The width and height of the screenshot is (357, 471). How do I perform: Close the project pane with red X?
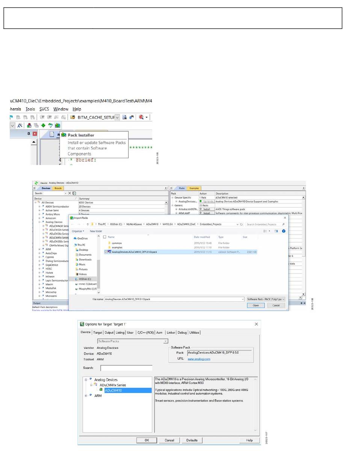click(35, 134)
